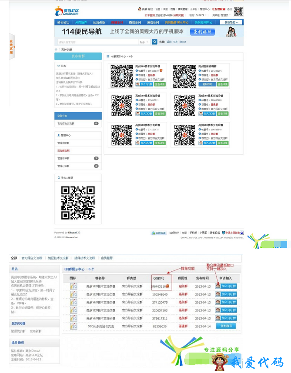Screen dimensions: 291x373
Task: Click the QR code in the header corner
Action: [x=238, y=11]
